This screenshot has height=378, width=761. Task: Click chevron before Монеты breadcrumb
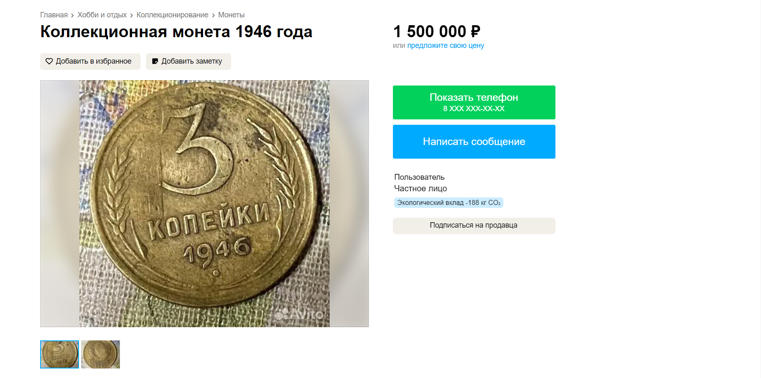[213, 15]
